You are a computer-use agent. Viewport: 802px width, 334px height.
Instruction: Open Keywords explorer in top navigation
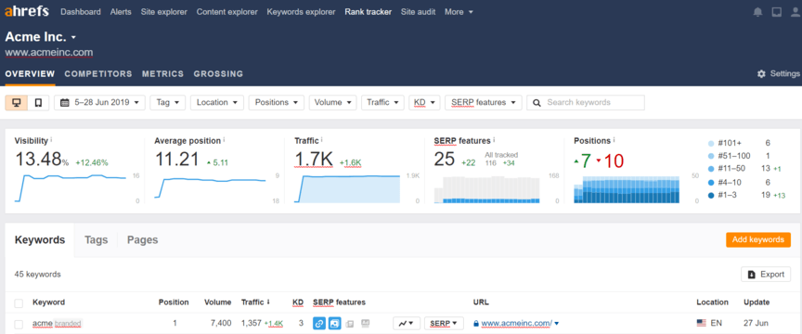[x=302, y=12]
